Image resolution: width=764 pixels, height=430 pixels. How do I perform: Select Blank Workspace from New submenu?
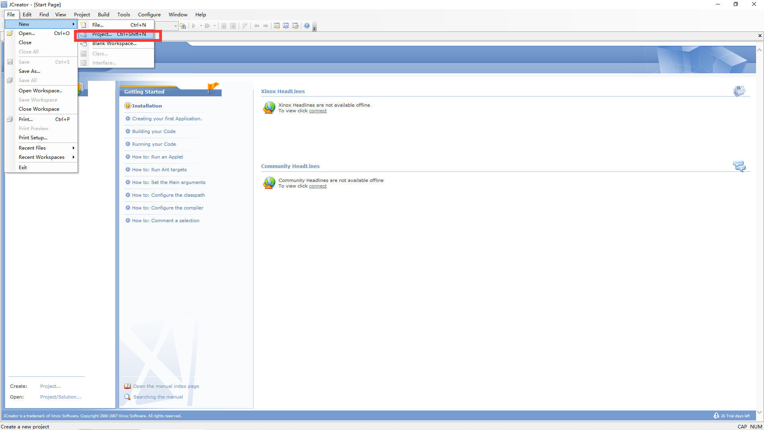tap(114, 43)
